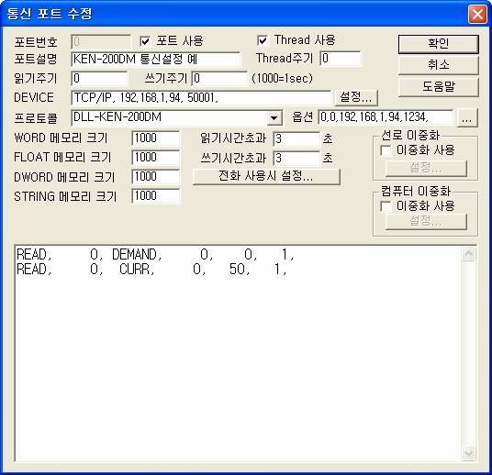Open the 옵션 ellipsis browse button
The height and width of the screenshot is (475, 492).
pos(467,118)
